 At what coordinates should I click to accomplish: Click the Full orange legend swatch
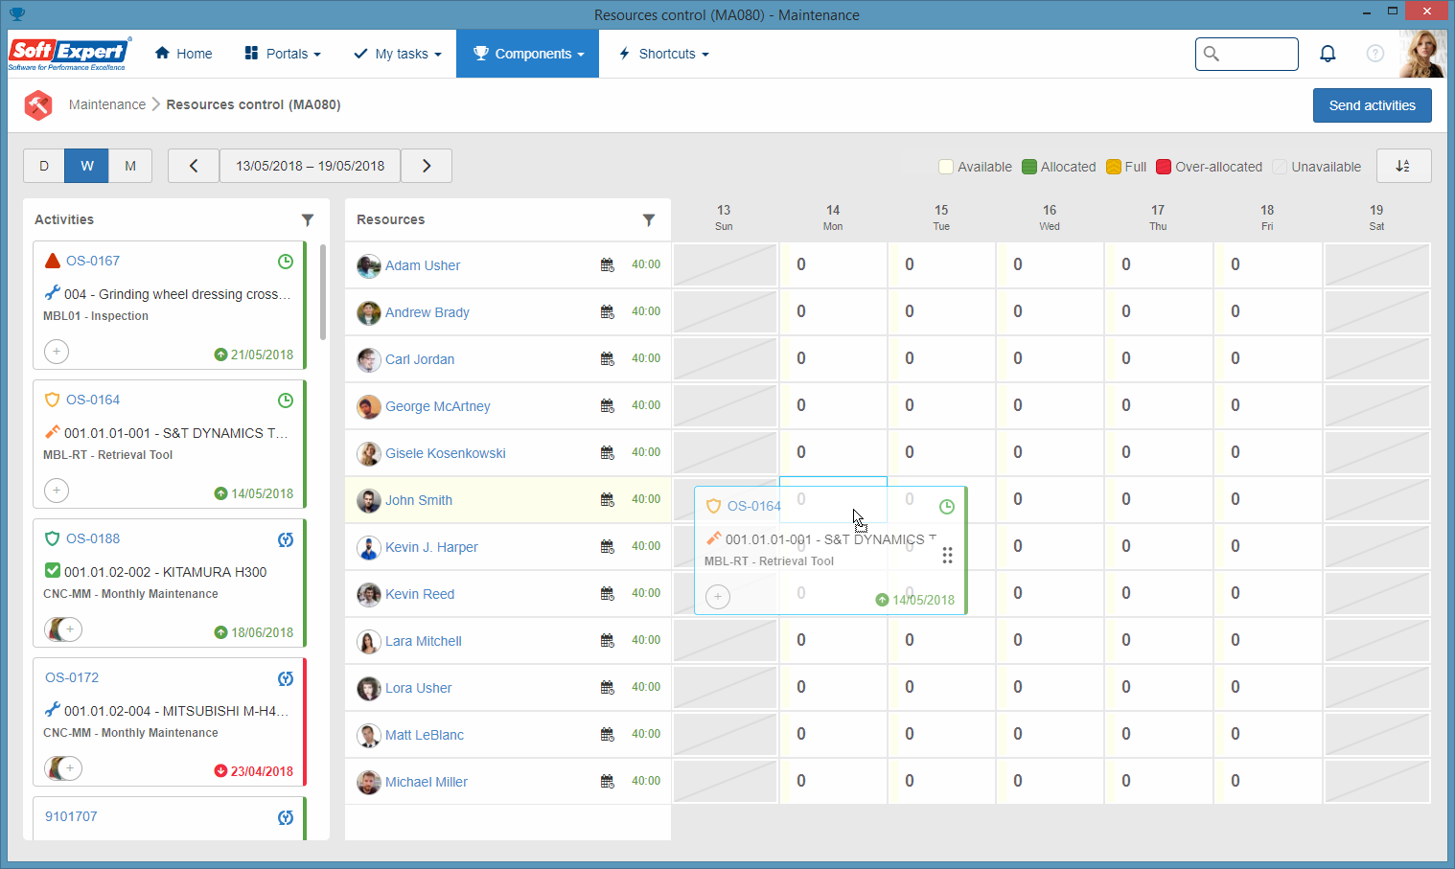(1114, 167)
